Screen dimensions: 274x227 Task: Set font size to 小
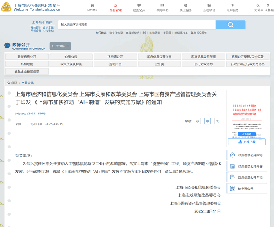198,121
